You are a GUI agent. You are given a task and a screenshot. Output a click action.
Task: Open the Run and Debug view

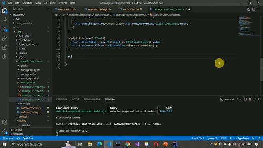tap(5, 38)
